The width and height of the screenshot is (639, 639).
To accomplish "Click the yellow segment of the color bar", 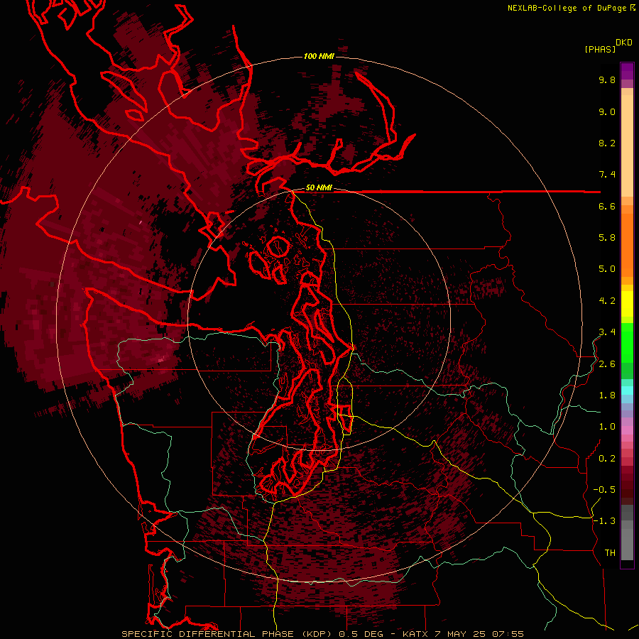I will [x=627, y=304].
